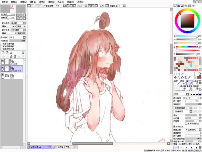This screenshot has width=202, height=152.
Task: Choose the 選區擦 selection eraser
Action: click(196, 88)
